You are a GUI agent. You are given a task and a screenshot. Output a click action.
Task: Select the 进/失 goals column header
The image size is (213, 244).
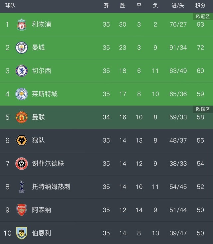[x=178, y=6]
